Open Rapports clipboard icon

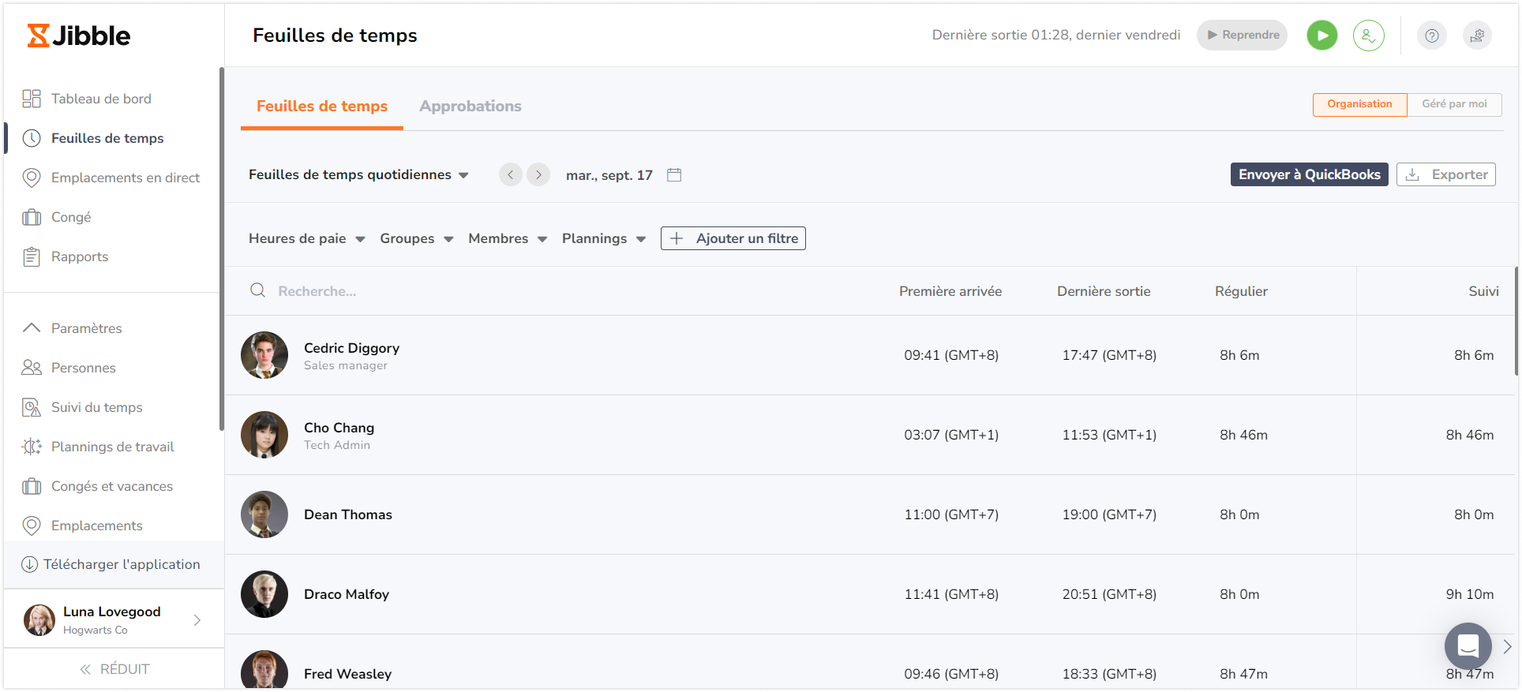coord(32,256)
